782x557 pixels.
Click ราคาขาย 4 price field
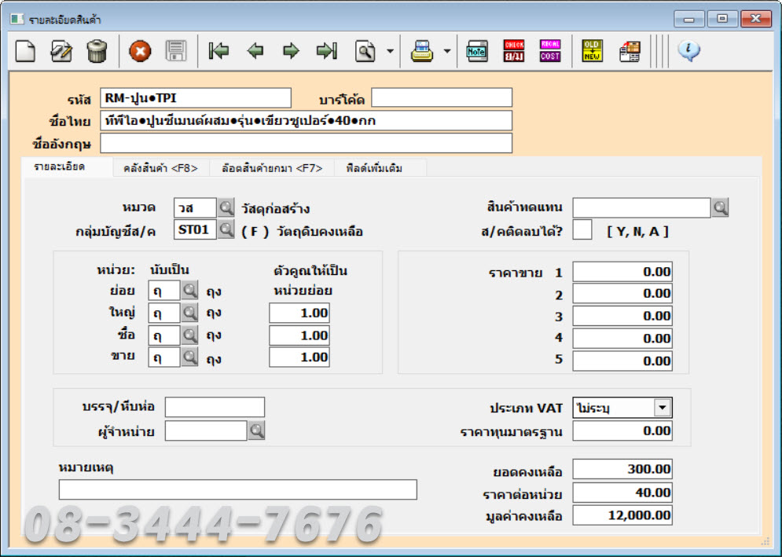[x=622, y=339]
